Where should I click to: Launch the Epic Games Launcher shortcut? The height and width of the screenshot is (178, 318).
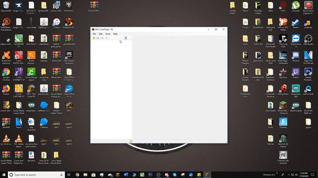click(69, 58)
